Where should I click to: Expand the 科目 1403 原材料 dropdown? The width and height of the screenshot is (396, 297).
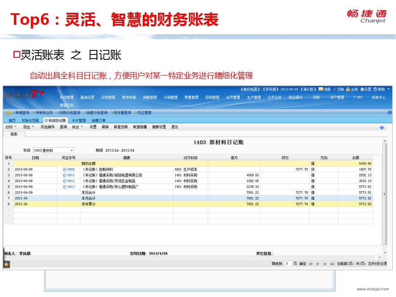pos(71,151)
